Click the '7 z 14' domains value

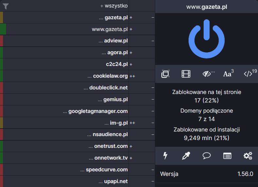[207, 119]
